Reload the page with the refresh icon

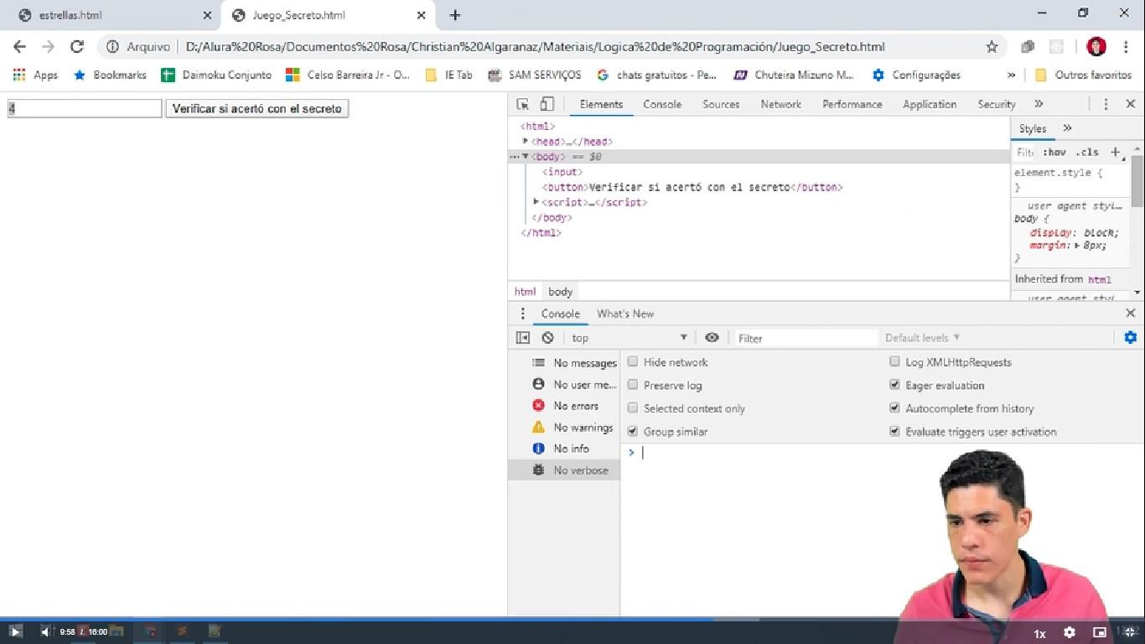(x=77, y=47)
